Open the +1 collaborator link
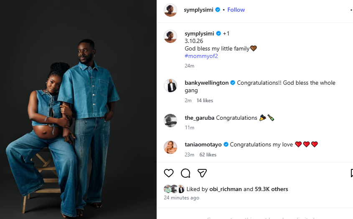The image size is (353, 219). pos(226,33)
